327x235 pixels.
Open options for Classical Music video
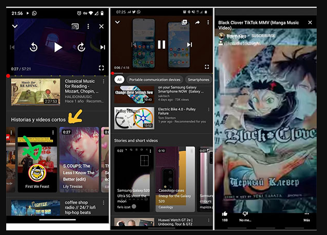pyautogui.click(x=105, y=81)
